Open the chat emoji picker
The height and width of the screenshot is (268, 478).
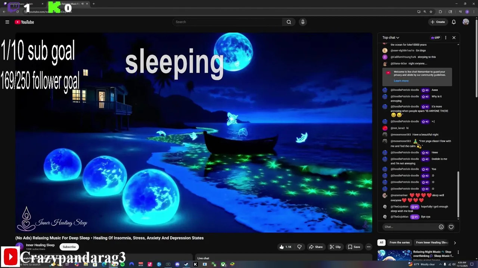click(x=441, y=227)
